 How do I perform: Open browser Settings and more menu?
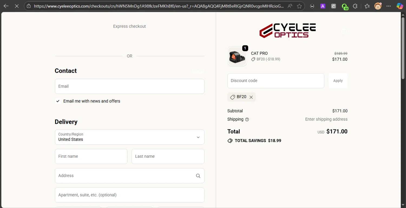(x=389, y=6)
